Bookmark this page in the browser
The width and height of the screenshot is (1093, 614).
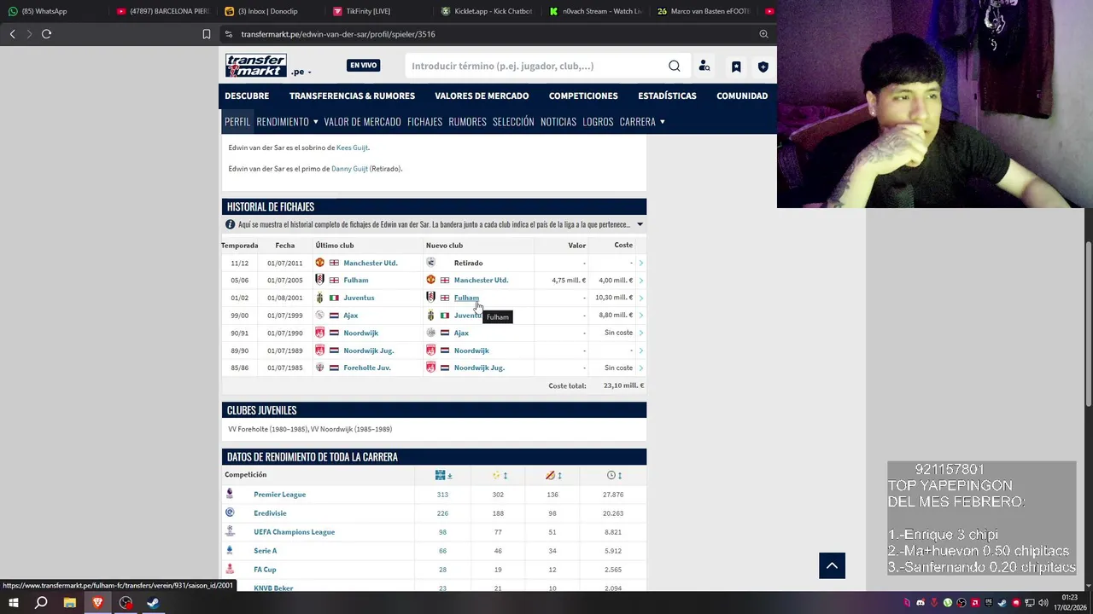tap(207, 34)
